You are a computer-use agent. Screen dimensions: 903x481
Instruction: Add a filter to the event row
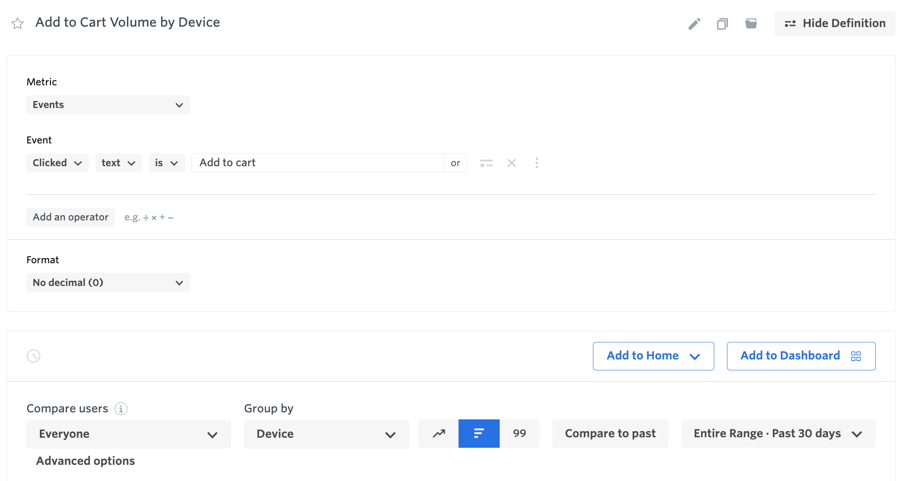point(486,163)
